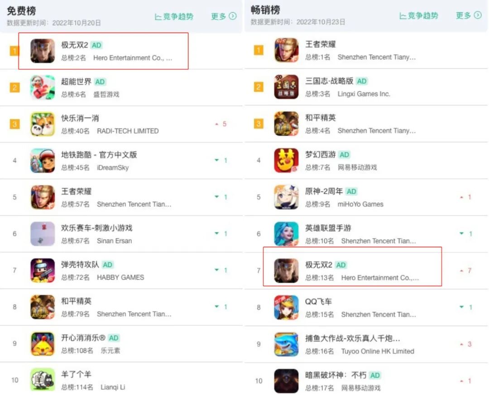Open 极无双2 app icon in free chart
The image size is (489, 395).
click(43, 51)
